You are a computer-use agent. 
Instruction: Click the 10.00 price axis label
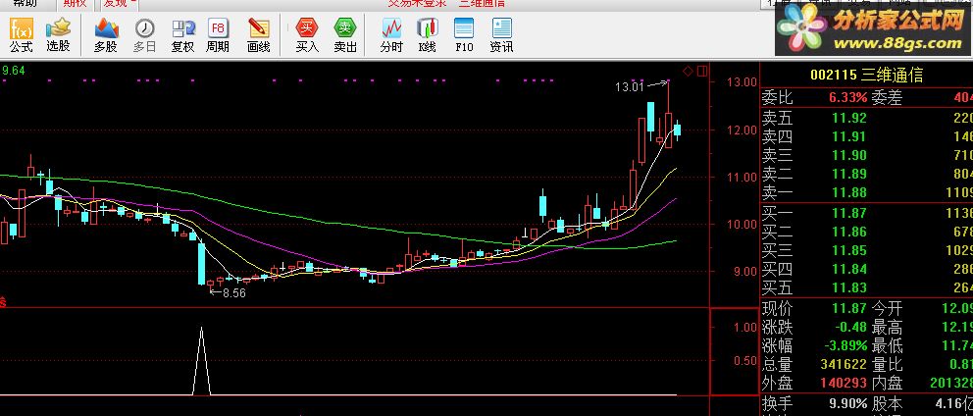[743, 224]
